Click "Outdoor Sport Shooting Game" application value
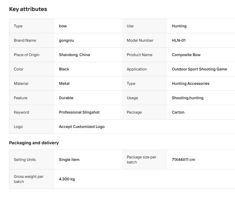This screenshot has height=197, width=235. [199, 69]
